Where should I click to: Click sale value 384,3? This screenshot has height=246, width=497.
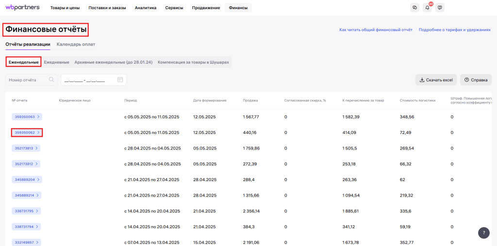(x=248, y=227)
